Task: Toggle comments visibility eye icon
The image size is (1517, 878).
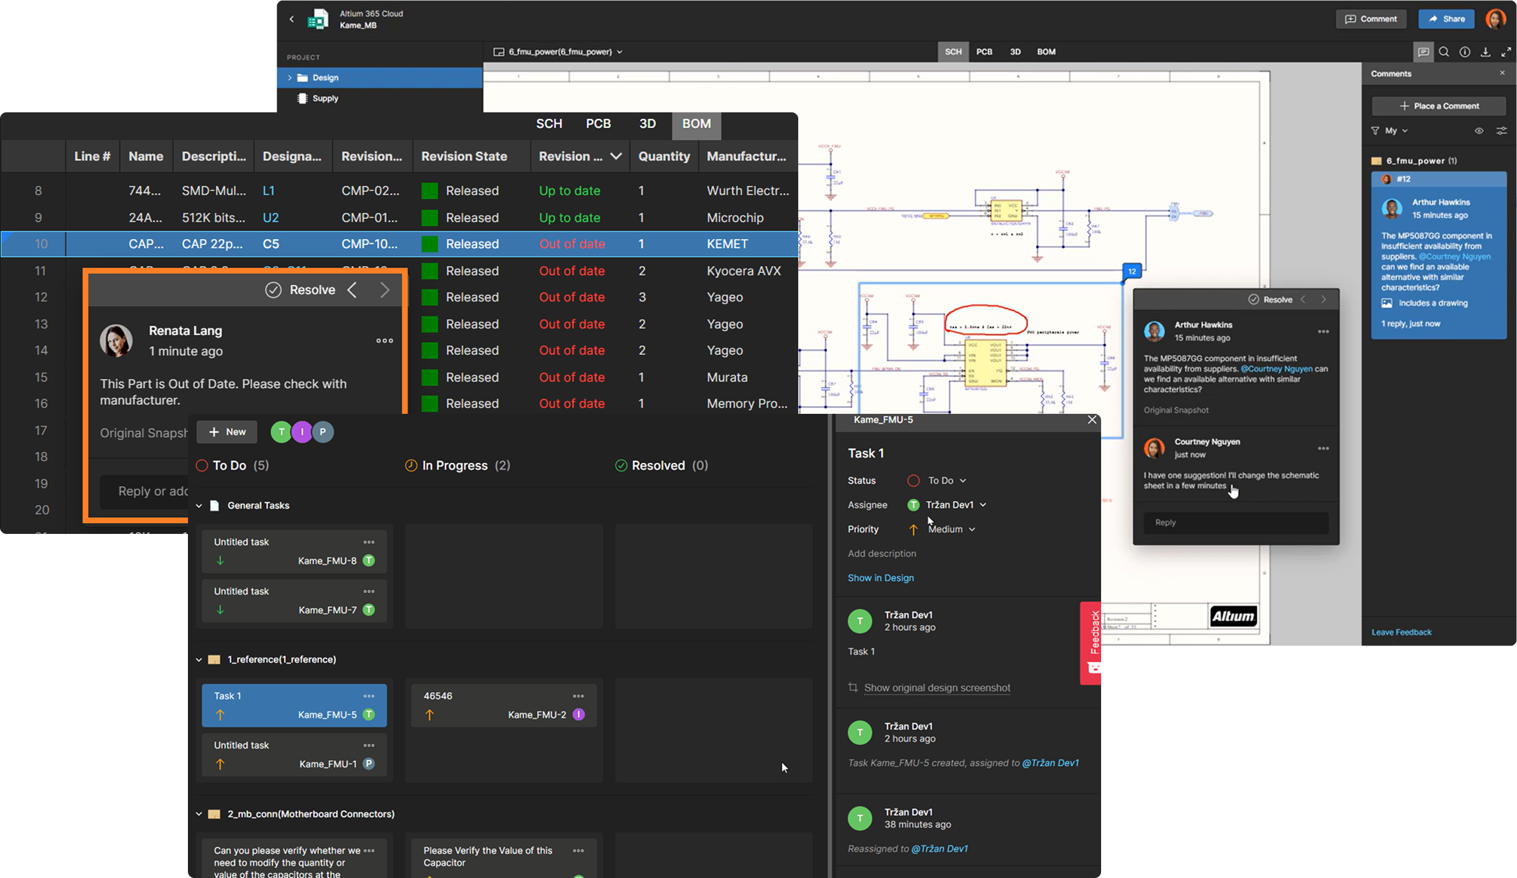Action: point(1479,130)
